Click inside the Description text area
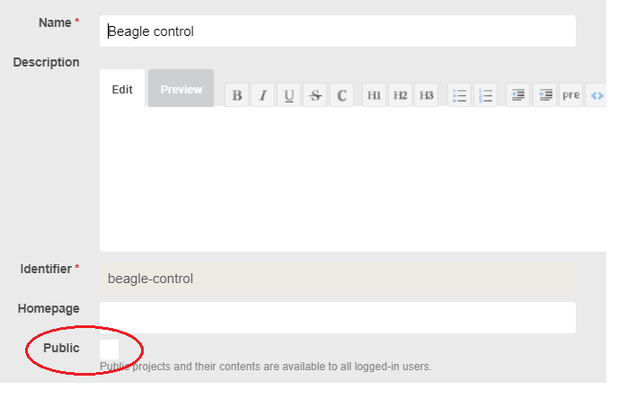This screenshot has height=399, width=618. (x=353, y=179)
